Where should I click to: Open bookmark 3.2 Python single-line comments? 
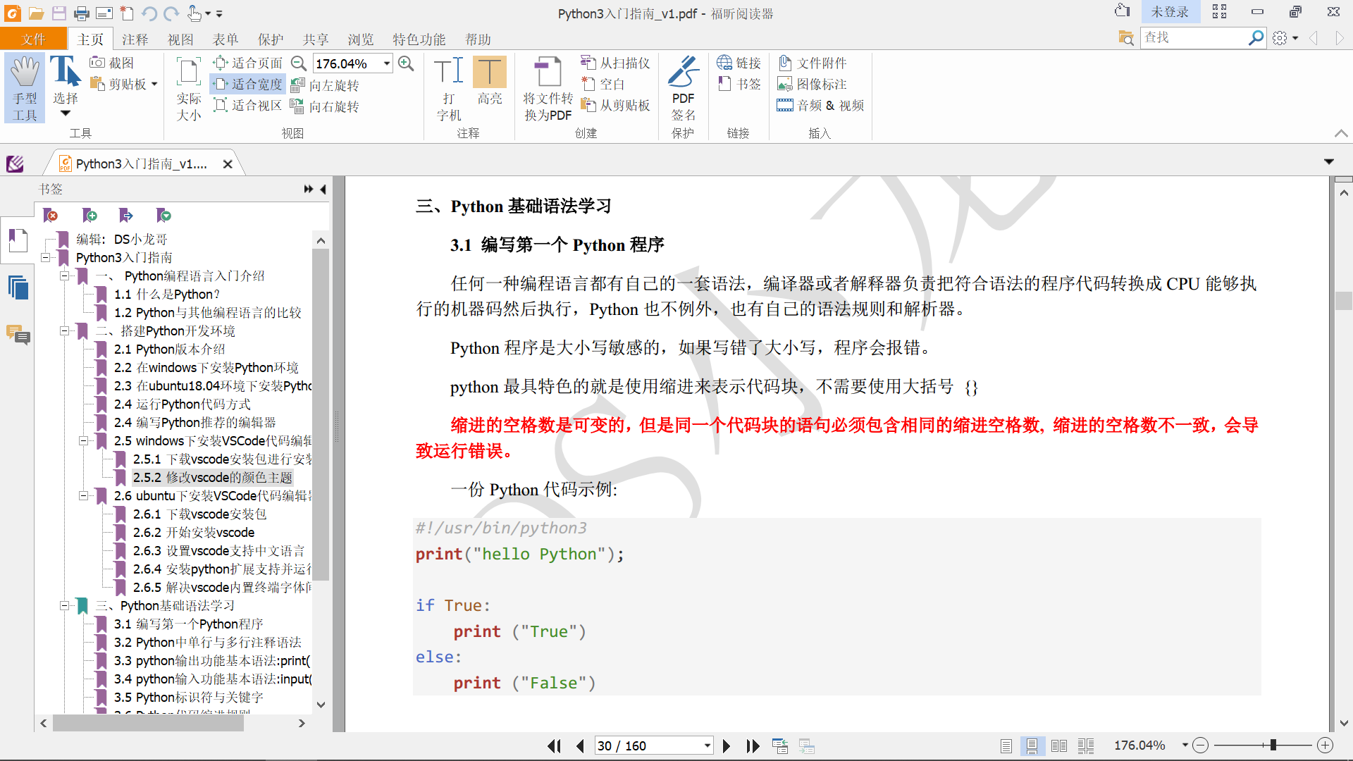pyautogui.click(x=207, y=642)
